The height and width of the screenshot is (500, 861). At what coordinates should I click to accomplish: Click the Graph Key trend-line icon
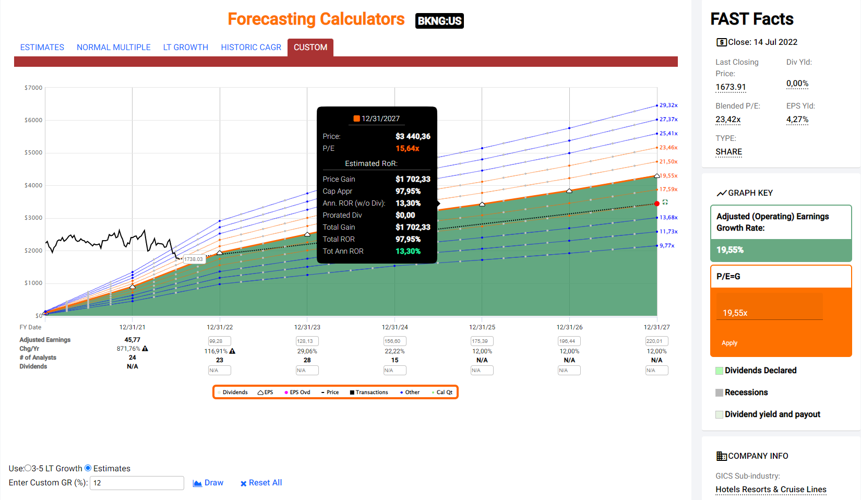click(721, 193)
